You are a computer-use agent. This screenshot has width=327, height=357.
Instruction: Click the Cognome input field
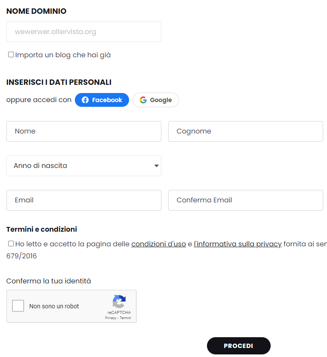[245, 131]
